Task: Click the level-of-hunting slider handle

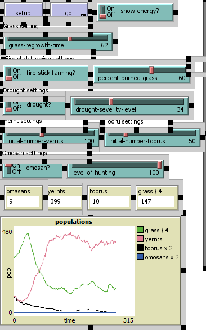Action: point(159,165)
